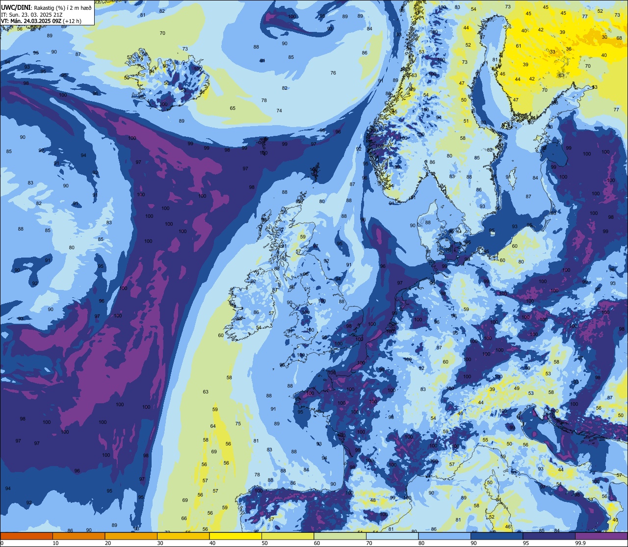Click the navy 95–99.9 legend swatch
This screenshot has height=547, width=628.
549,536
